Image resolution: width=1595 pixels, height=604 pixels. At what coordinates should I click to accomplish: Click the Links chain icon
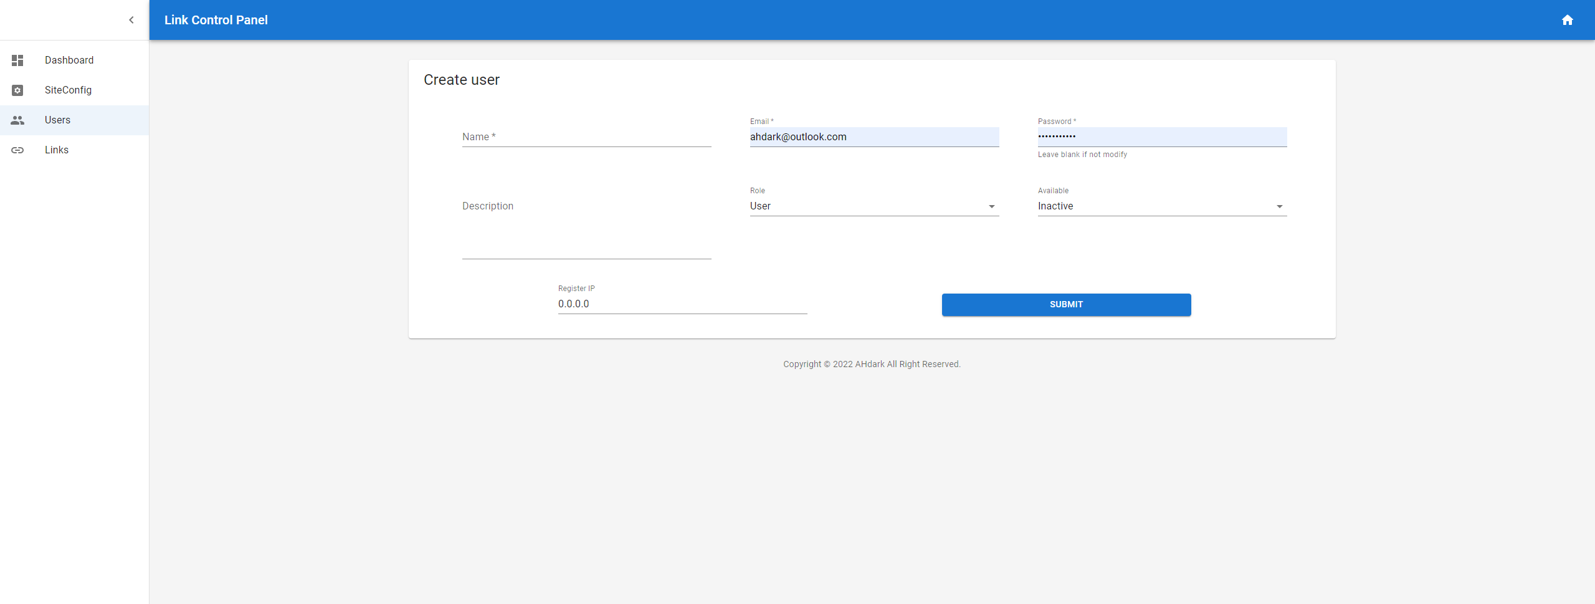click(17, 150)
